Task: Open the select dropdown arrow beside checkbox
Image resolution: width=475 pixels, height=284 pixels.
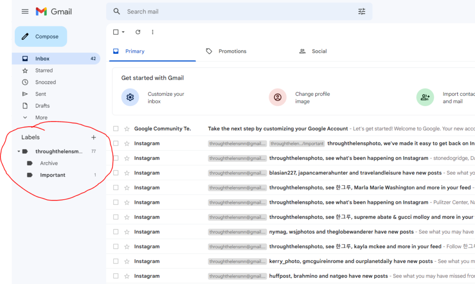Action: click(x=123, y=32)
